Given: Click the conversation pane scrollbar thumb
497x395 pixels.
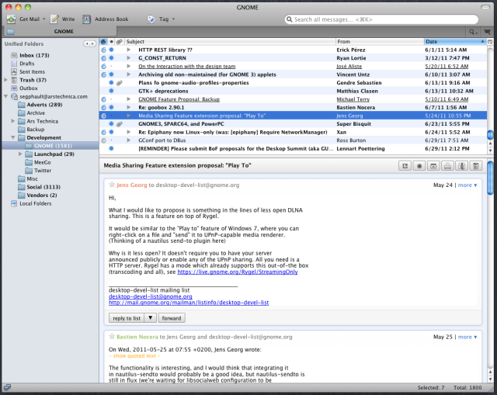Looking at the screenshot, I should click(x=490, y=178).
